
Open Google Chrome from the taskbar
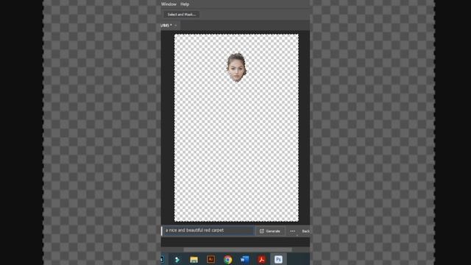pos(227,259)
